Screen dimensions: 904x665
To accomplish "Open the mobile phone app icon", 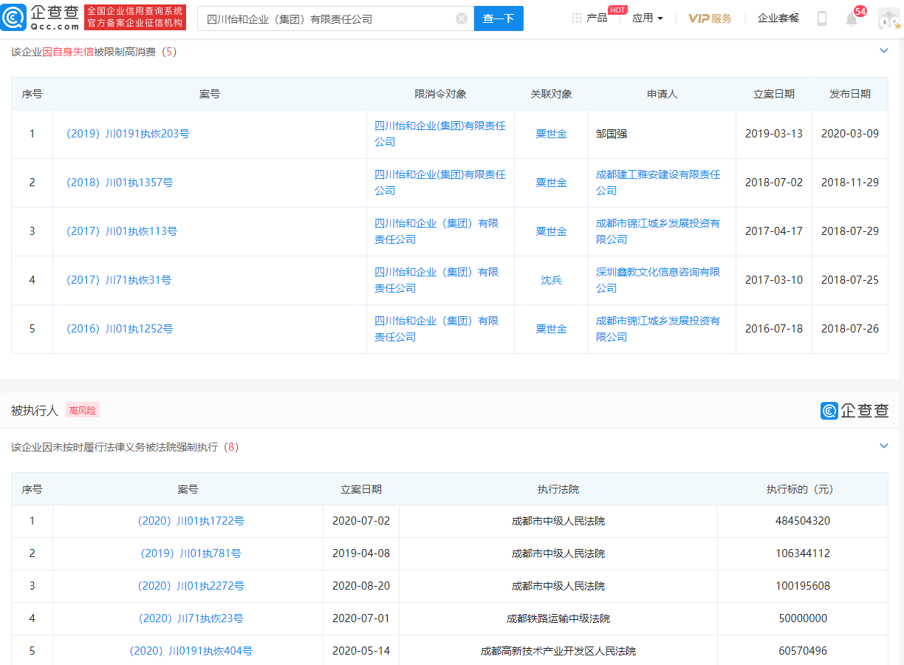I will [x=822, y=18].
